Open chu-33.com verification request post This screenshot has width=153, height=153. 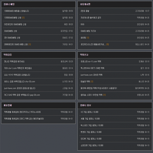click(x=20, y=82)
